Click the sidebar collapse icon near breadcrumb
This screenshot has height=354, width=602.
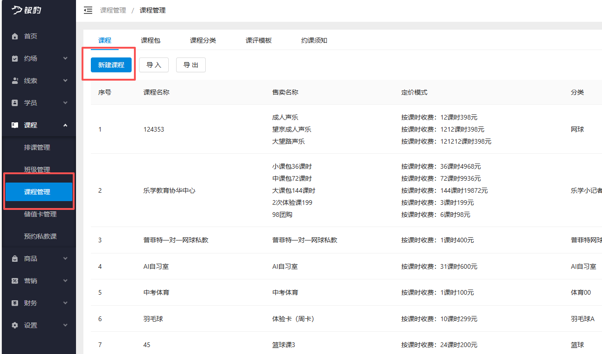(88, 10)
